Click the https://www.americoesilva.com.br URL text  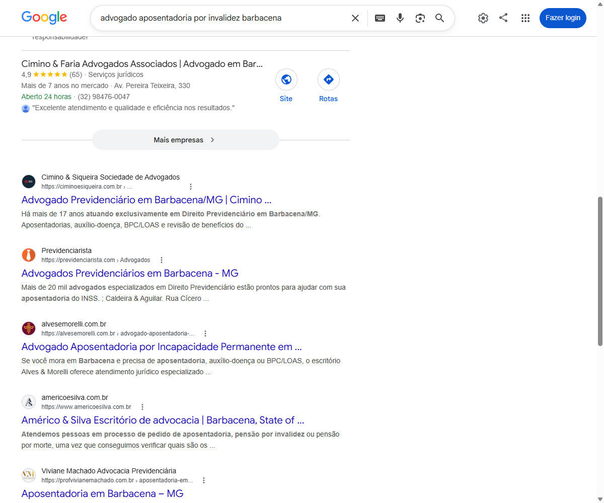click(x=87, y=407)
